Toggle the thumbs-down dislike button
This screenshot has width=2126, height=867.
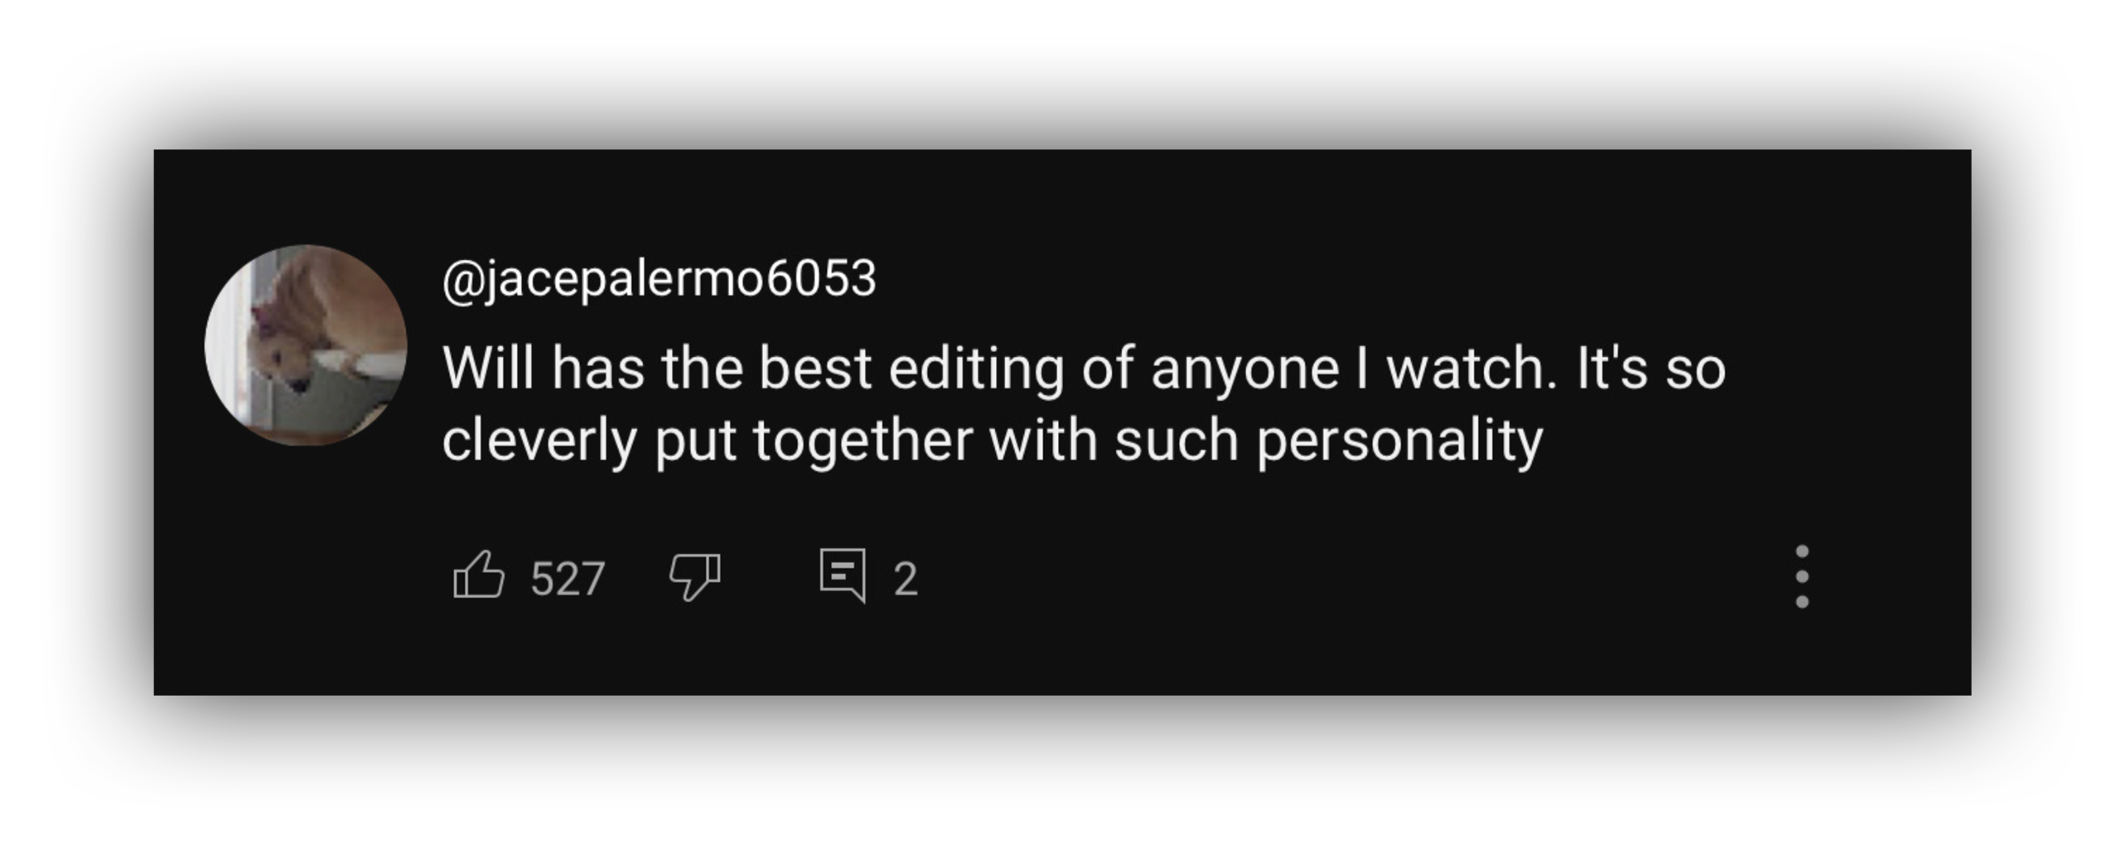coord(694,576)
